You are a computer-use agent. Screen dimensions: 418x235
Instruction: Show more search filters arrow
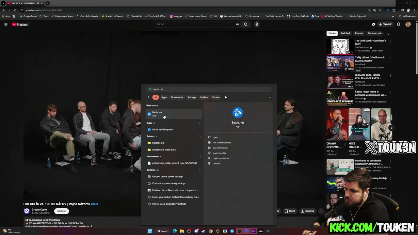click(226, 97)
